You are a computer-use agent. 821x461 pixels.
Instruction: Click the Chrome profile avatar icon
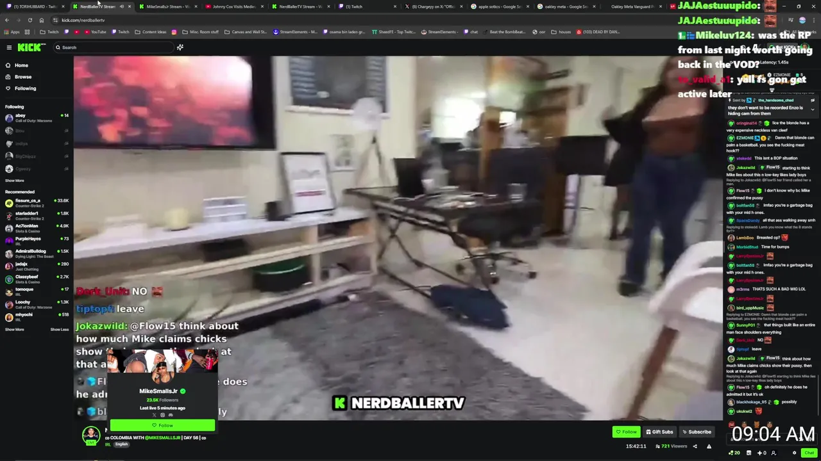(802, 20)
